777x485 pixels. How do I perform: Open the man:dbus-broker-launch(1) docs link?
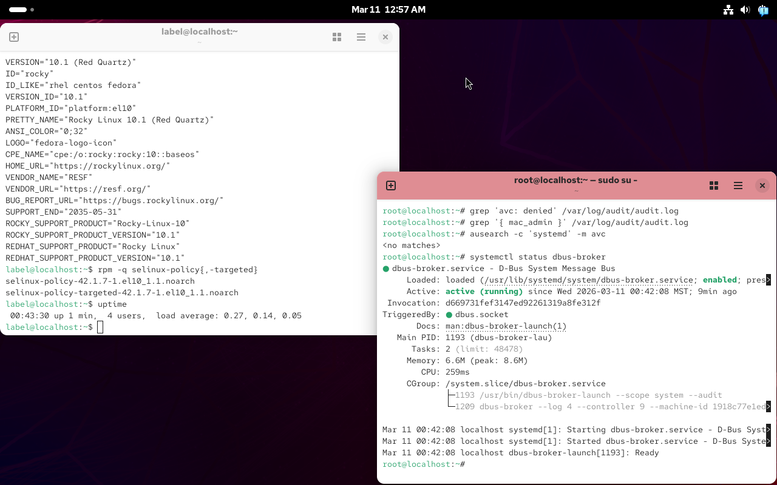click(506, 326)
